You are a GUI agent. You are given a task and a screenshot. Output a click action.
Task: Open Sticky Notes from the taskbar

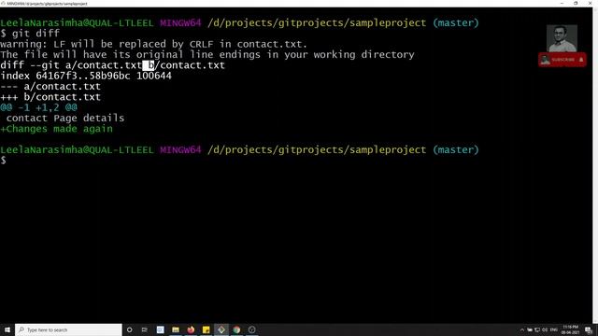coord(206,329)
